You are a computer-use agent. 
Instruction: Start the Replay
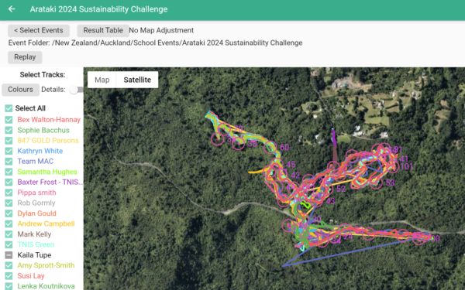25,57
